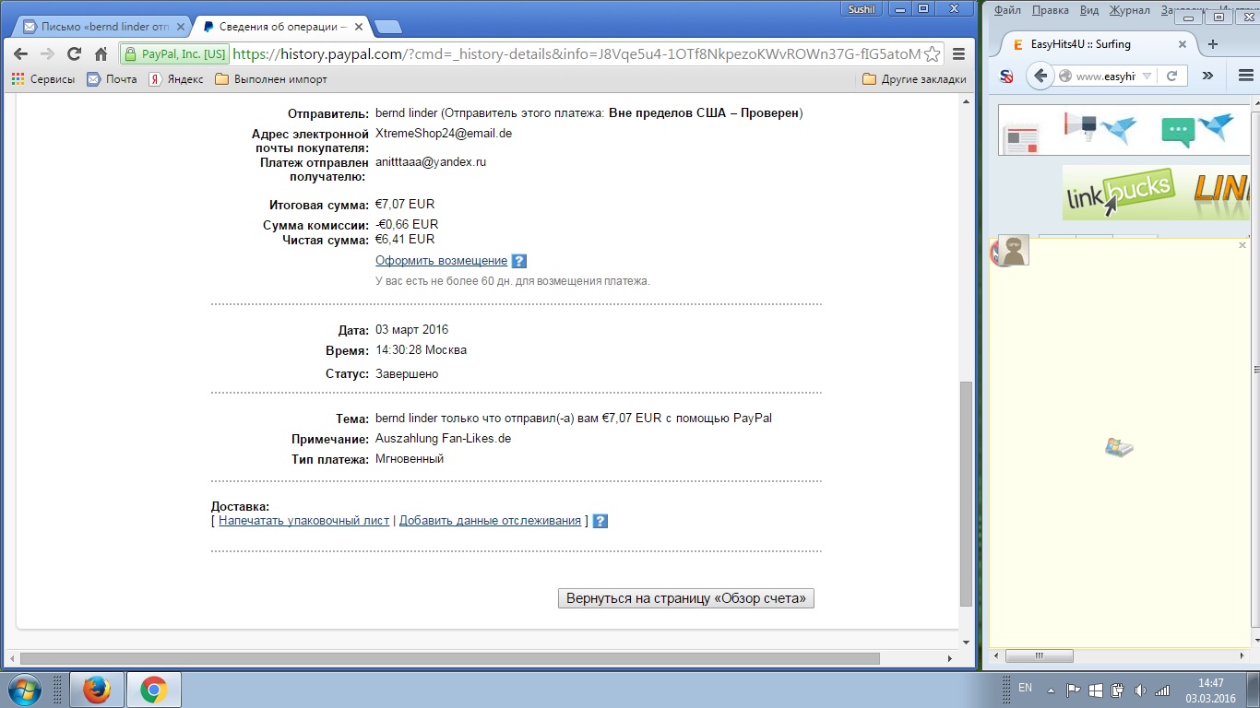This screenshot has height=708, width=1260.
Task: Open the Журнал menu in Firefox
Action: click(1129, 10)
